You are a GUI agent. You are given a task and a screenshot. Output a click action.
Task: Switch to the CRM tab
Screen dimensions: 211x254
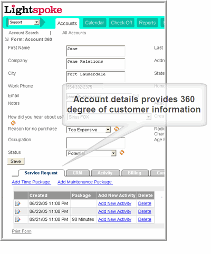click(x=78, y=173)
